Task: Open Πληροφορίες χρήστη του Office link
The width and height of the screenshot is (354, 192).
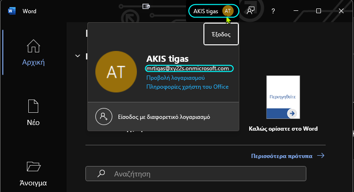Action: [187, 87]
